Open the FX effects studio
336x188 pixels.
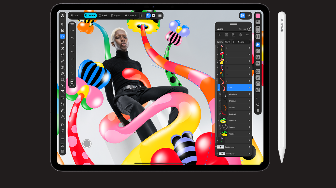click(258, 63)
